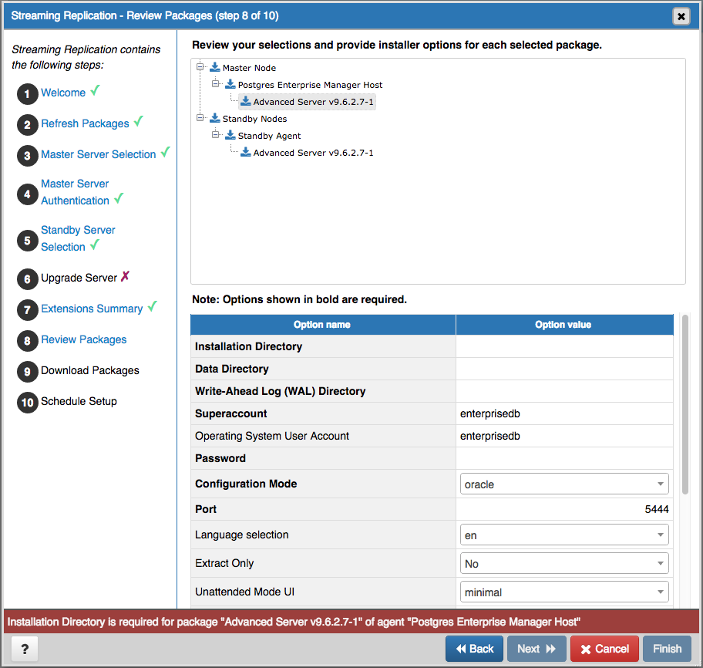The width and height of the screenshot is (703, 668).
Task: Go to the Master Server Authentication step
Action: click(x=75, y=192)
